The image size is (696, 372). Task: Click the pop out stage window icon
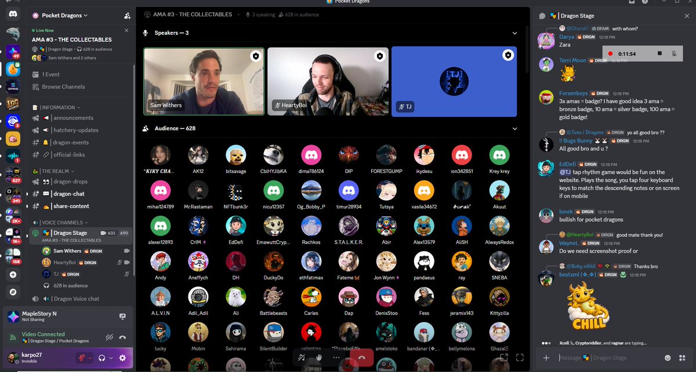(x=504, y=358)
